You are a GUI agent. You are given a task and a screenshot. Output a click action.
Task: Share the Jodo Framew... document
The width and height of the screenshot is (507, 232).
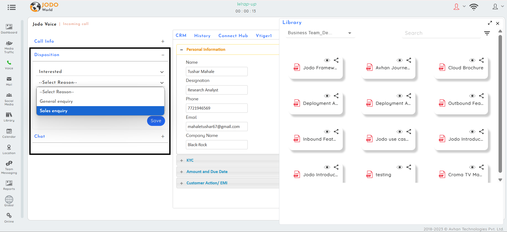(336, 60)
